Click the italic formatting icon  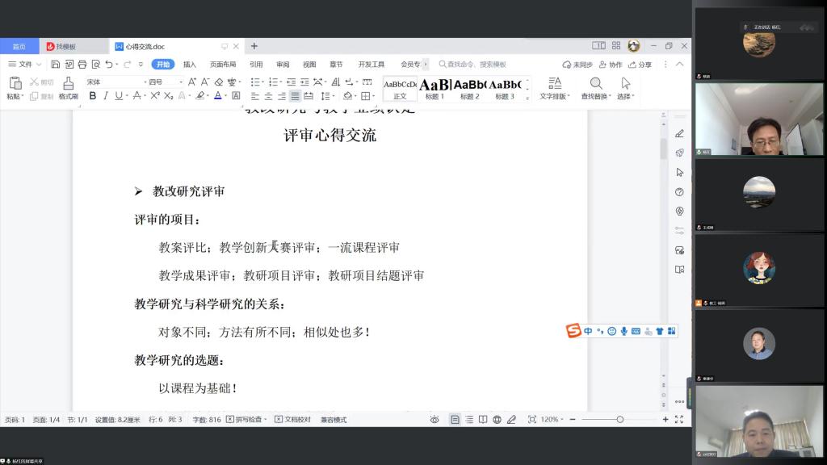(106, 96)
